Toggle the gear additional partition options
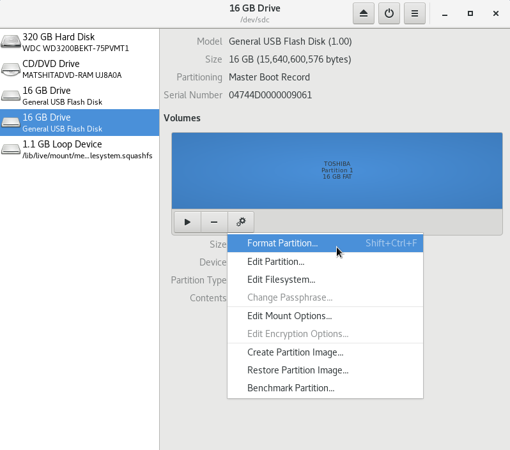 pyautogui.click(x=241, y=222)
